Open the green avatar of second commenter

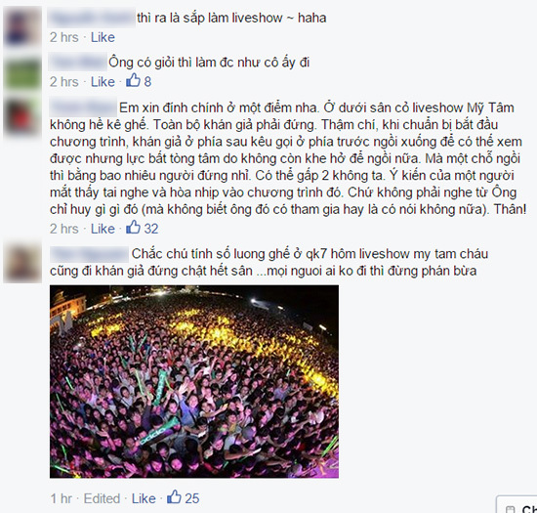[22, 72]
